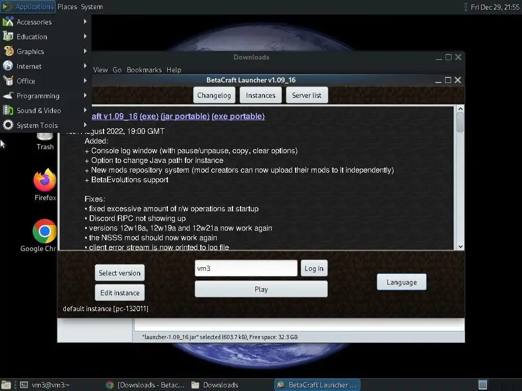The width and height of the screenshot is (522, 391).
Task: Open the Server list tab
Action: (306, 95)
